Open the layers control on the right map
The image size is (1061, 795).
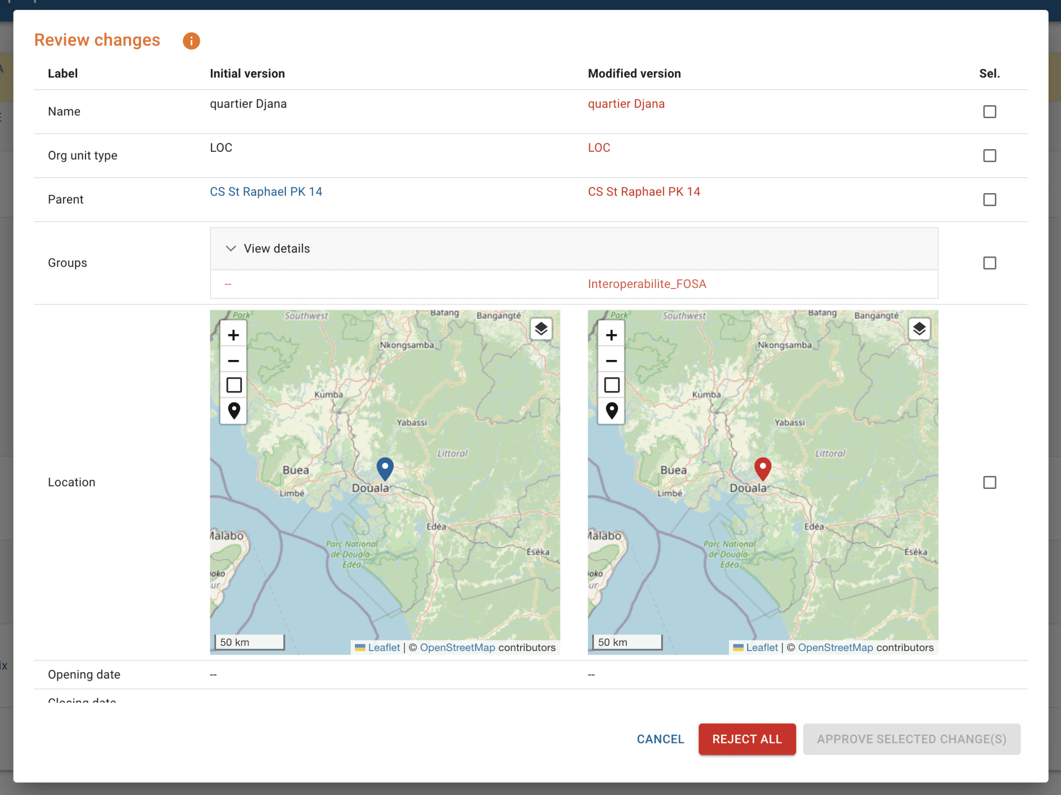(x=920, y=328)
